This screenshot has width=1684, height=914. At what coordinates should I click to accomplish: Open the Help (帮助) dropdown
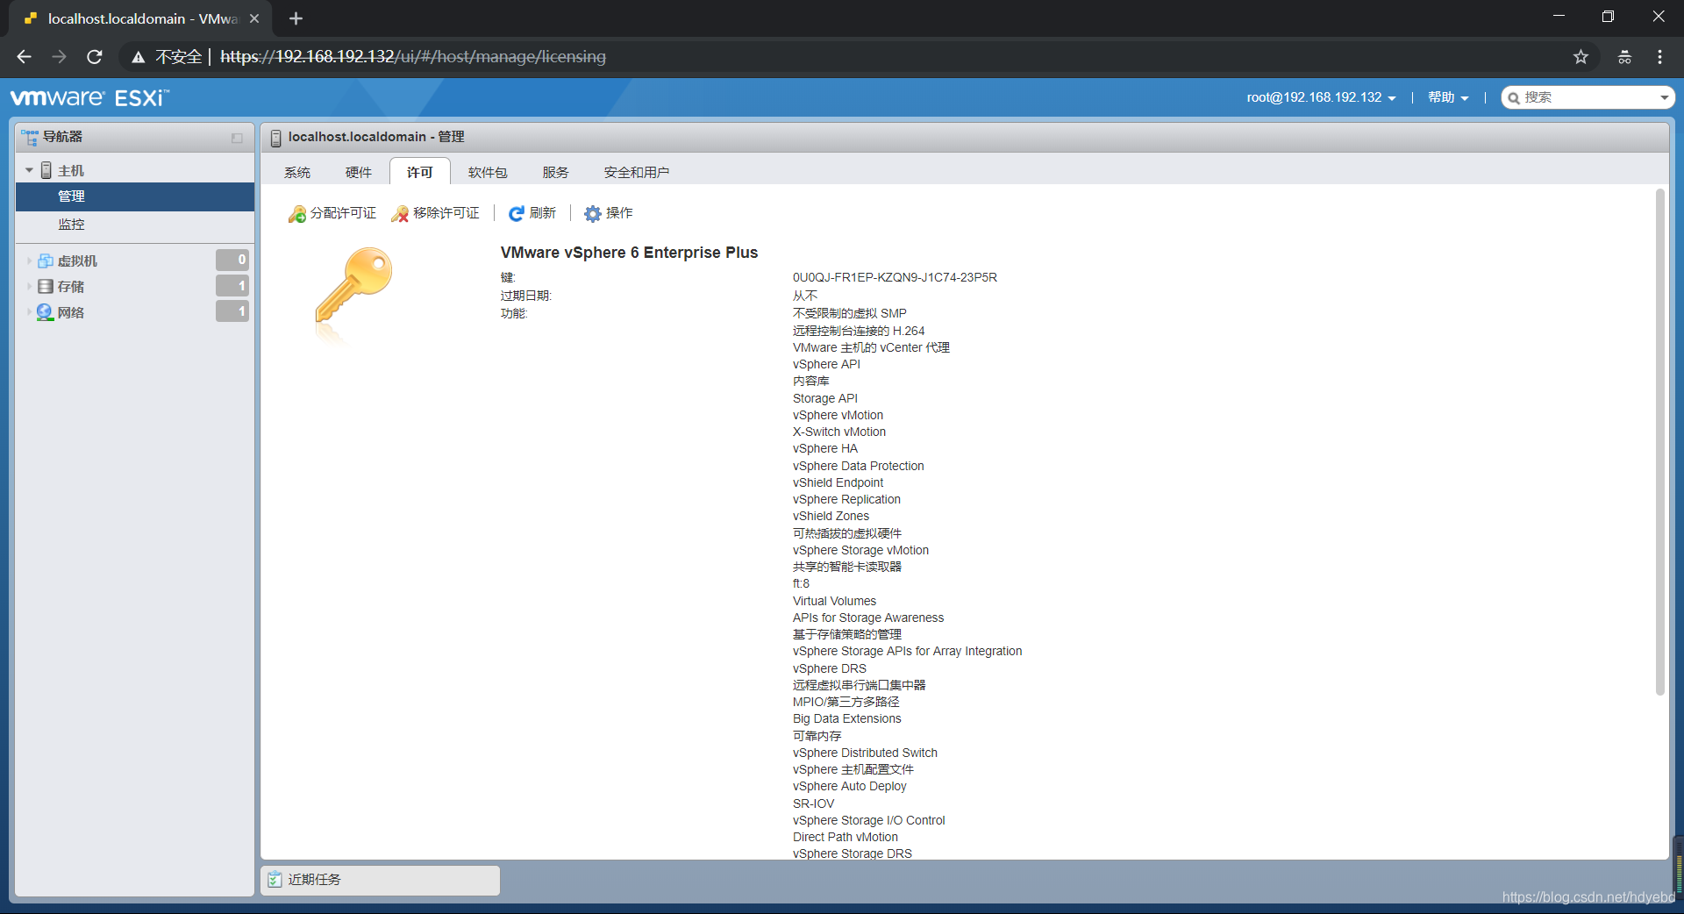pos(1448,97)
